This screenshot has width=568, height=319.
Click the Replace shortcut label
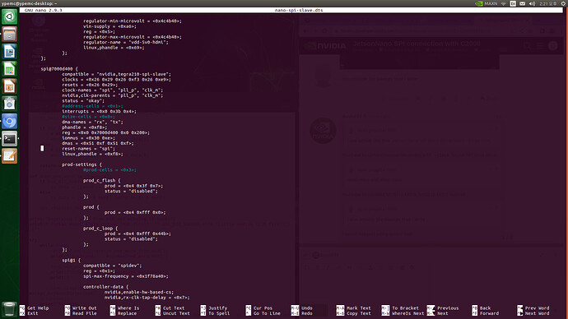pos(127,313)
